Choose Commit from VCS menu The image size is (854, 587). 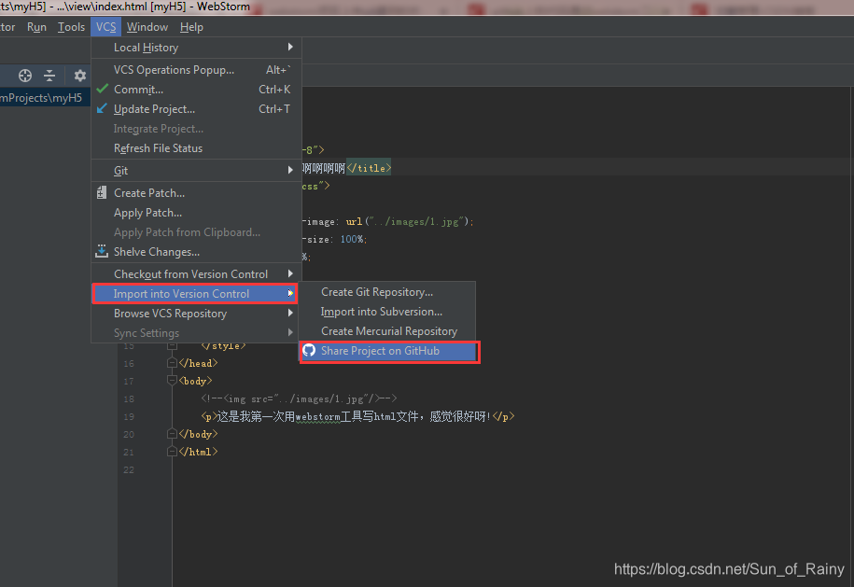196,90
